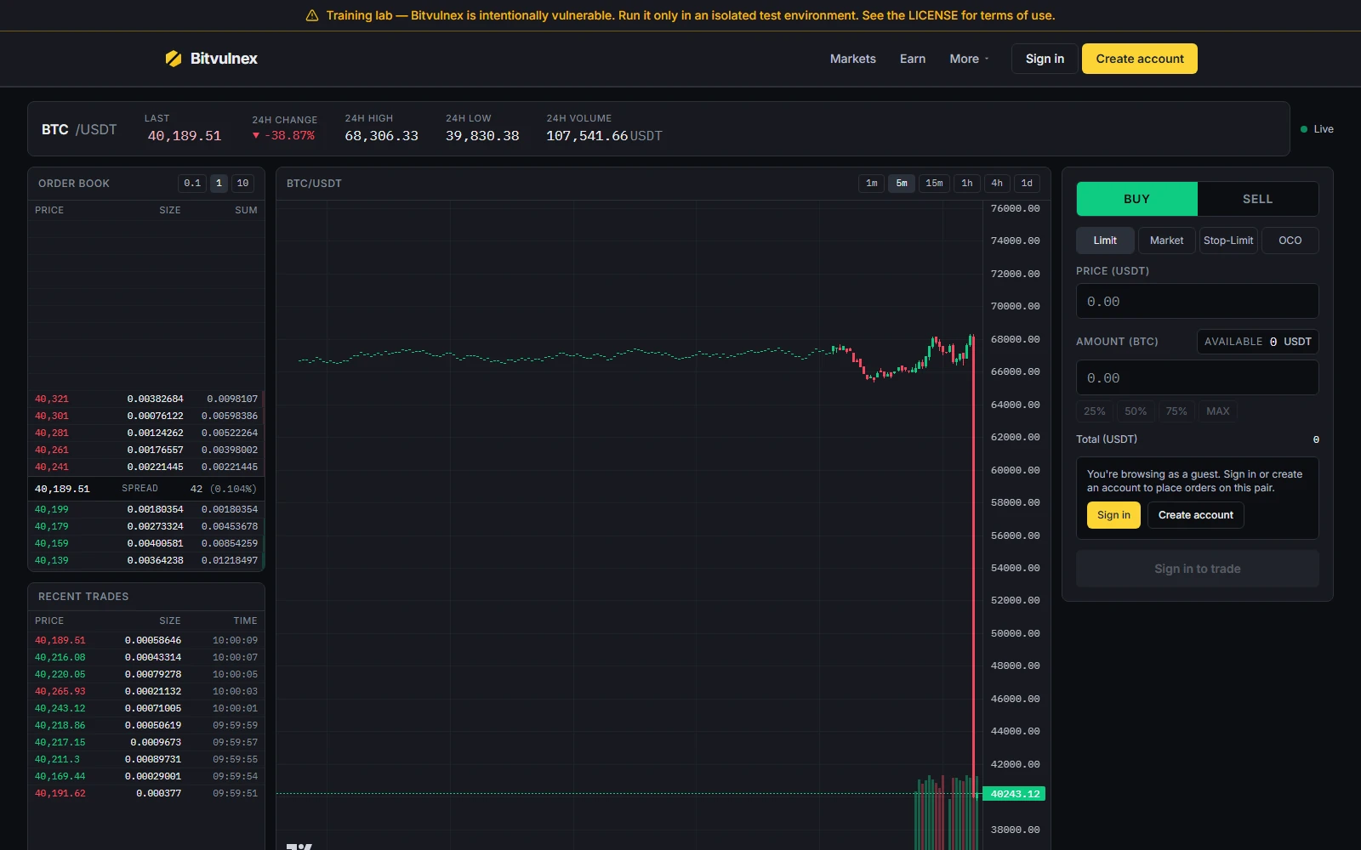Switch chart to 1d interval
This screenshot has height=850, width=1361.
(x=1027, y=183)
